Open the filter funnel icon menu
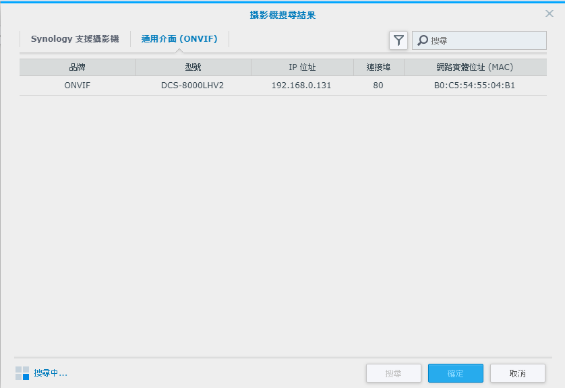This screenshot has width=565, height=388. (x=398, y=40)
